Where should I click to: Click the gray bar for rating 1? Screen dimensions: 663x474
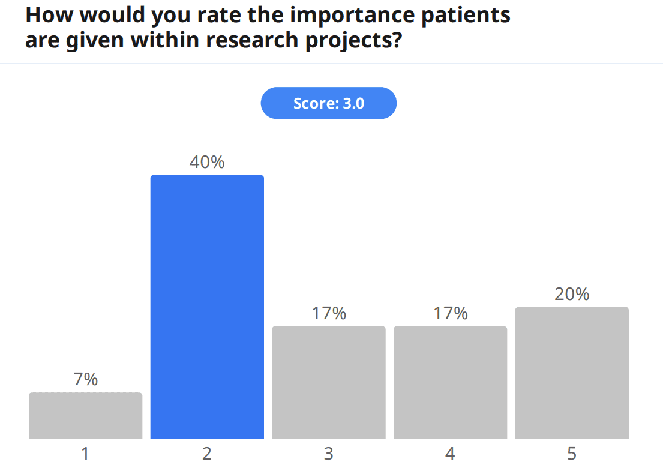click(86, 415)
